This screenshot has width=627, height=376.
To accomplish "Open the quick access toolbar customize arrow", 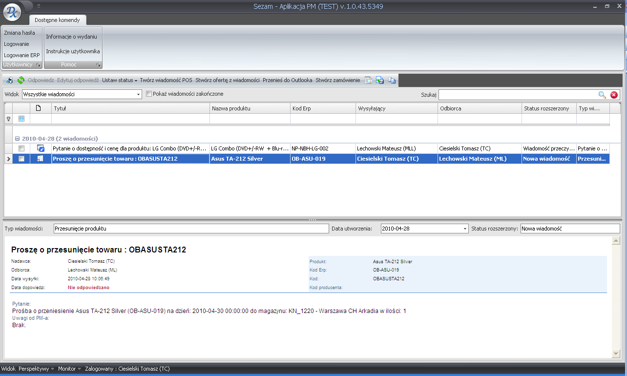I will pyautogui.click(x=39, y=6).
